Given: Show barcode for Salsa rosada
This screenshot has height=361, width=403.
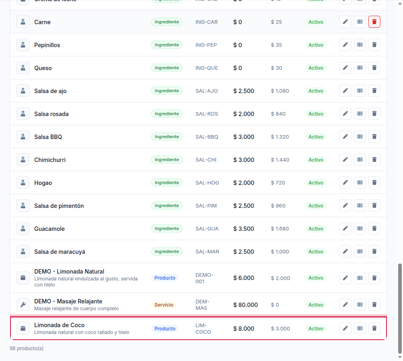Looking at the screenshot, I should 360,114.
